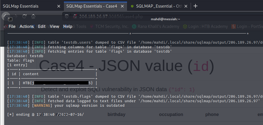Go forward in the browser

coord(16,16)
